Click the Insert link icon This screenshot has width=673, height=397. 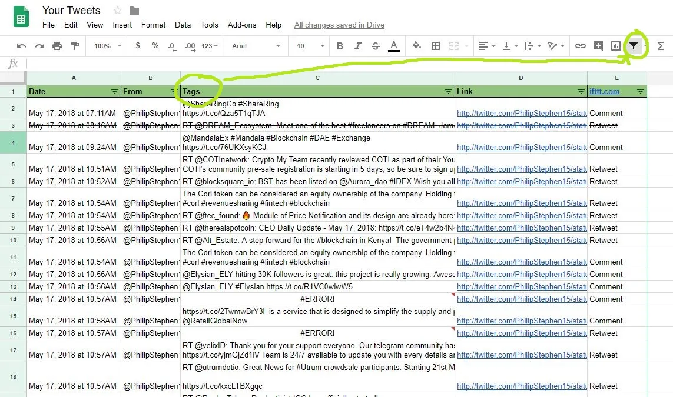(x=581, y=46)
